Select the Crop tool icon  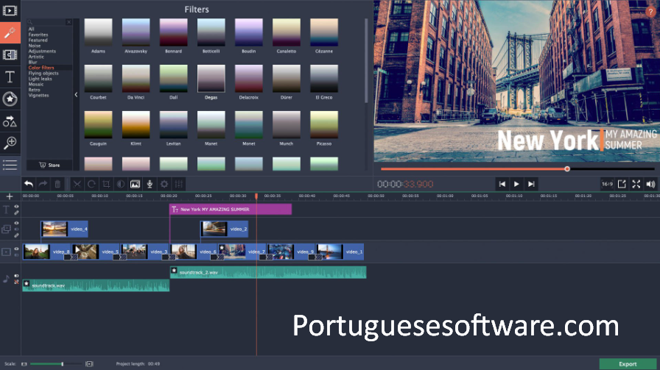tap(106, 184)
